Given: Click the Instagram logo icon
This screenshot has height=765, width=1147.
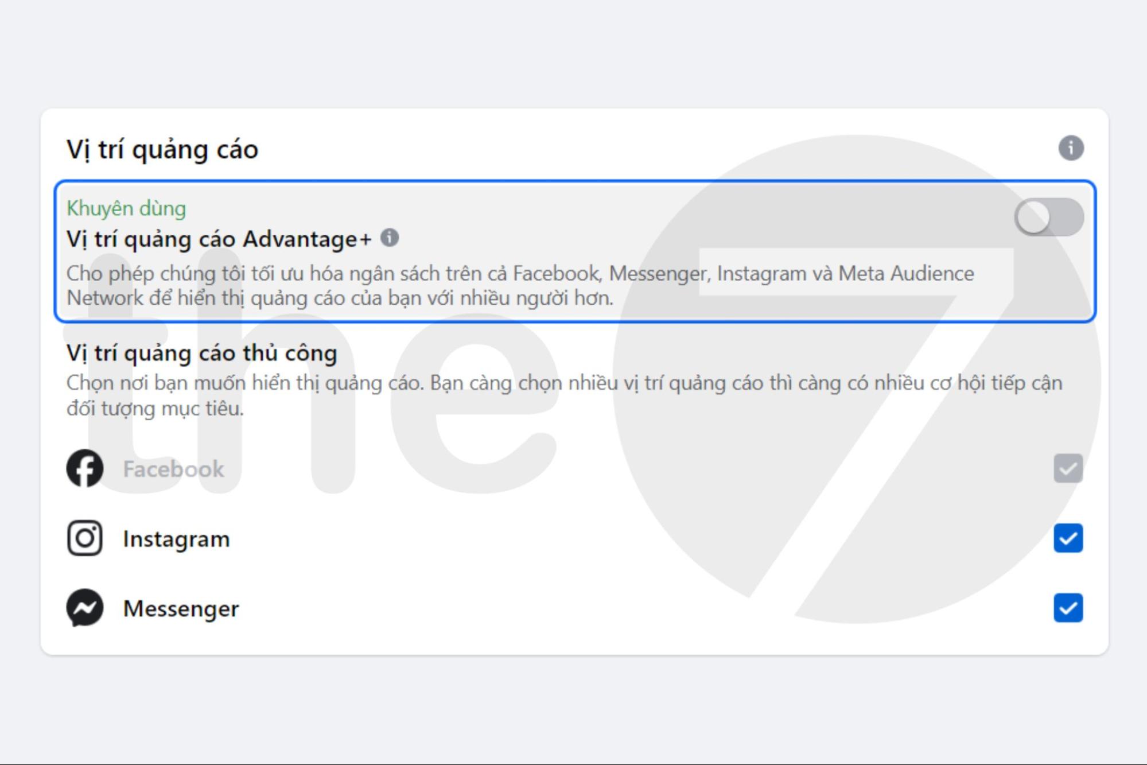Looking at the screenshot, I should [x=85, y=538].
